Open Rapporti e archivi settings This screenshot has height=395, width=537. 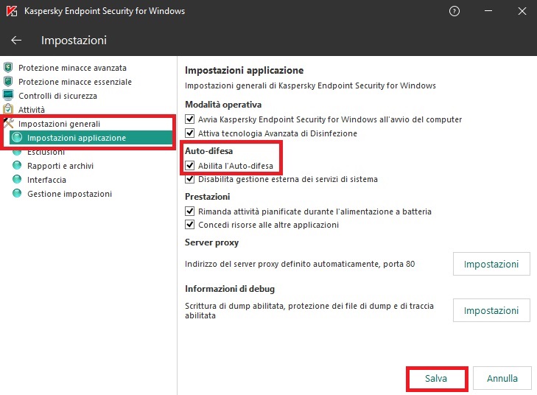pos(60,166)
